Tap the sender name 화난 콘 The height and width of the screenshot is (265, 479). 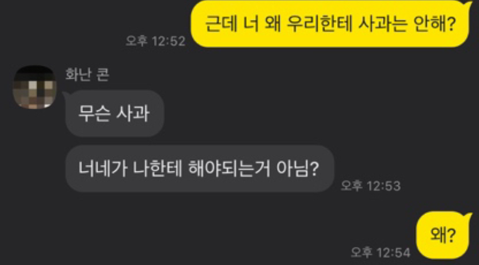[87, 75]
